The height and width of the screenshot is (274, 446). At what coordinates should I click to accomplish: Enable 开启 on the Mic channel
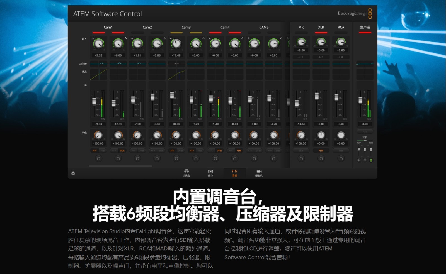pos(301,151)
